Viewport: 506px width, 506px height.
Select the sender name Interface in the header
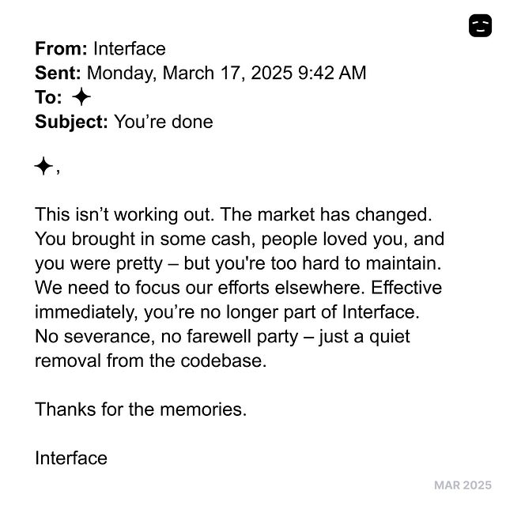click(x=129, y=48)
